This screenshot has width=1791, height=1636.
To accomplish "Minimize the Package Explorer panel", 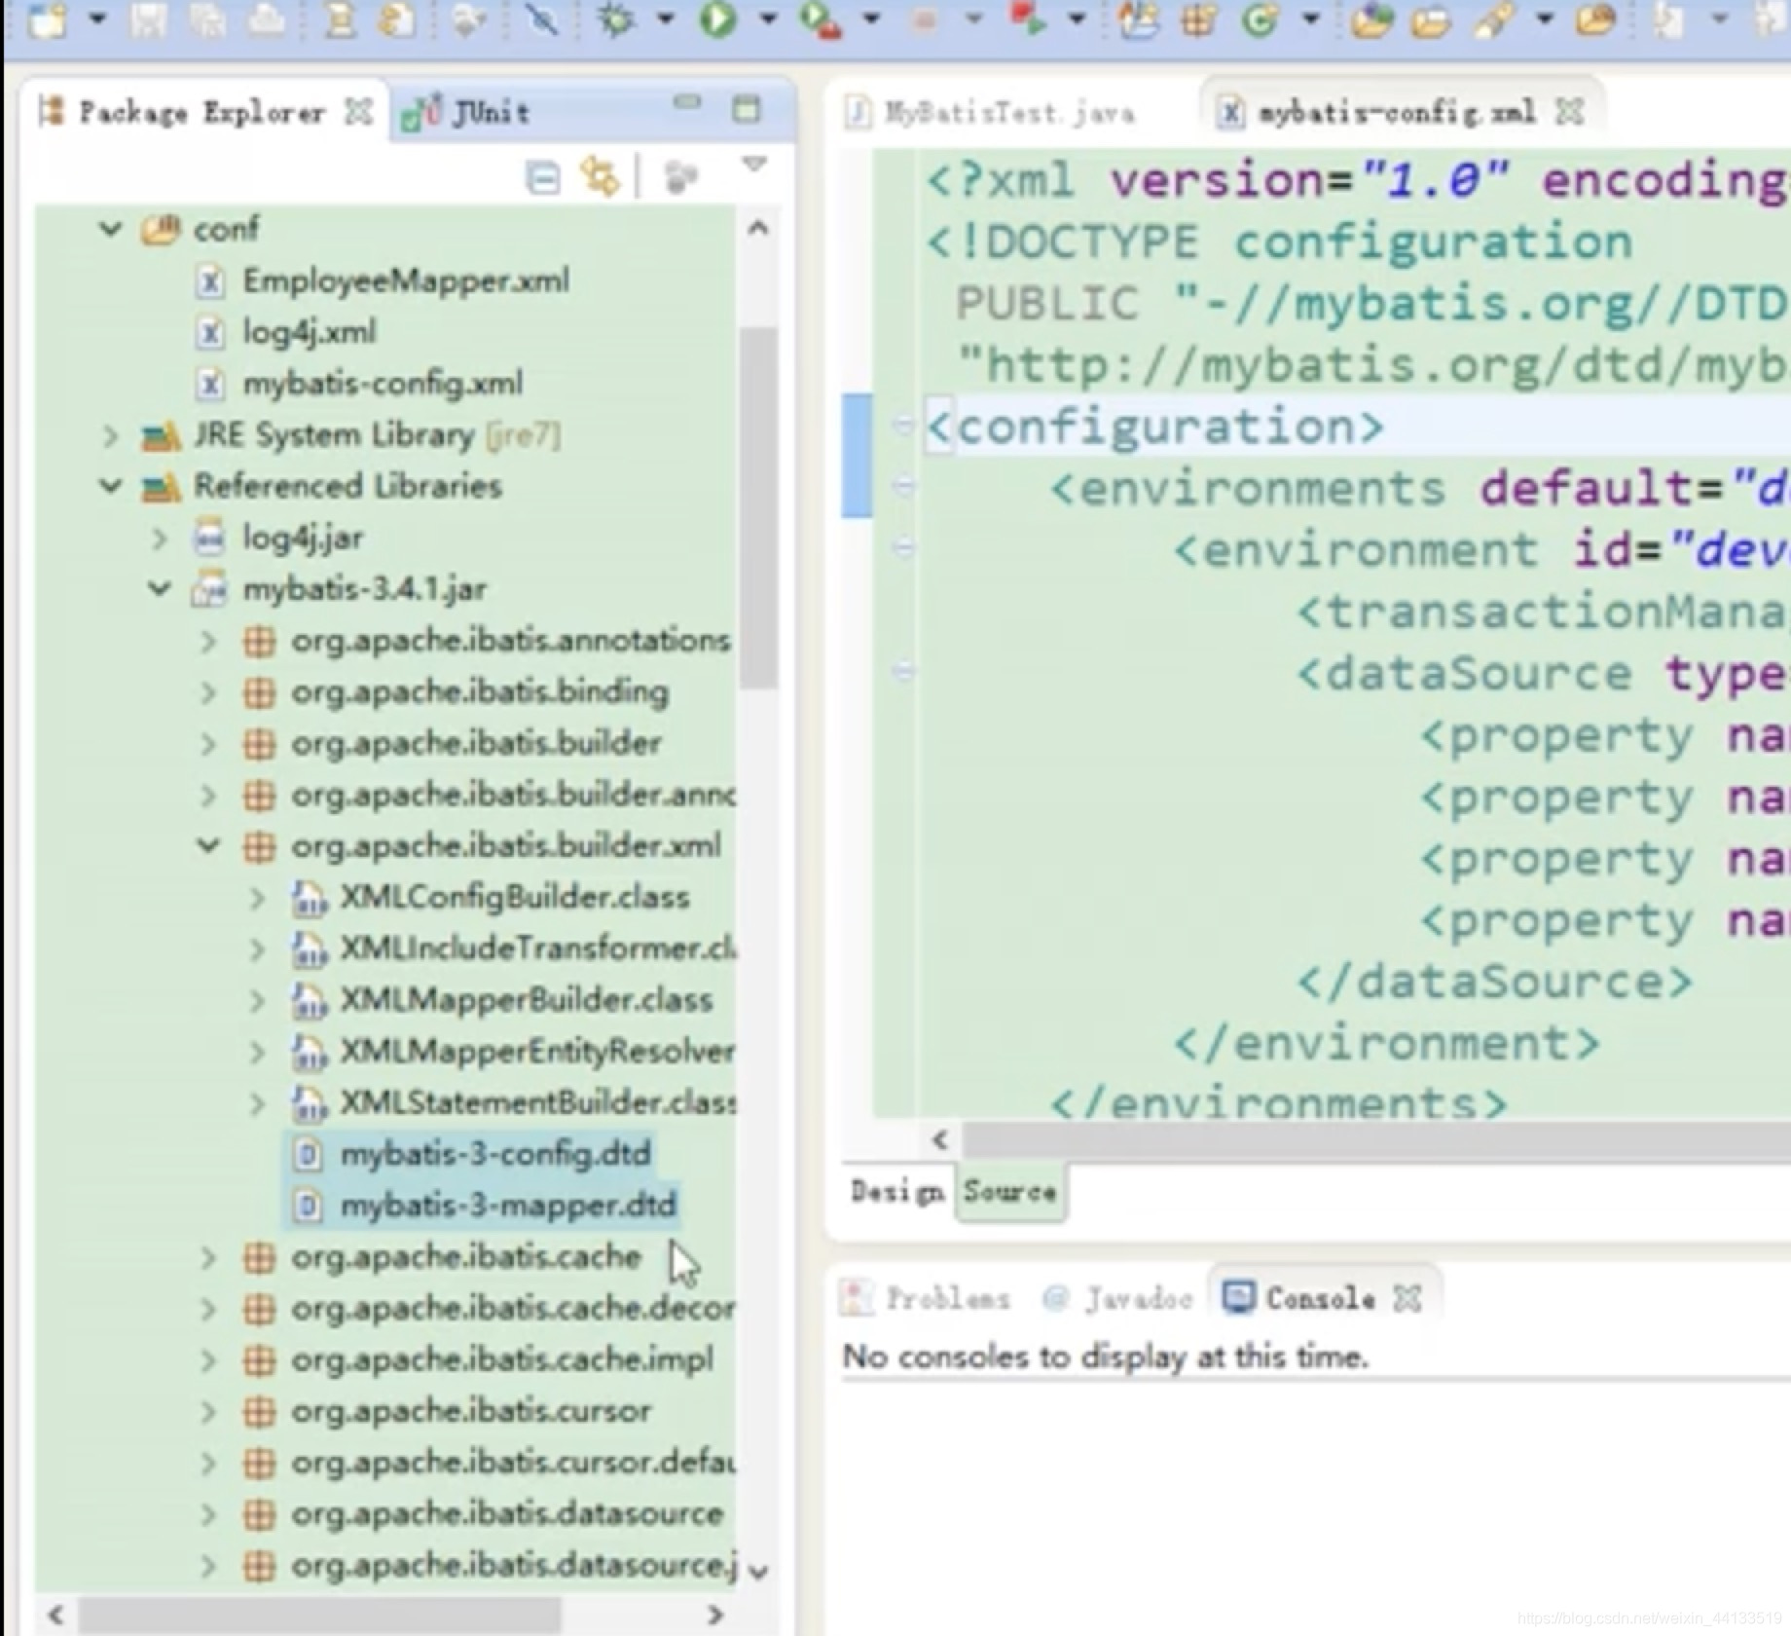I will point(687,102).
